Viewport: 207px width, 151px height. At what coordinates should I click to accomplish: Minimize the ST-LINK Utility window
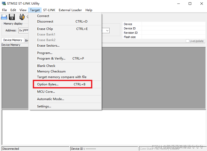[179, 4]
